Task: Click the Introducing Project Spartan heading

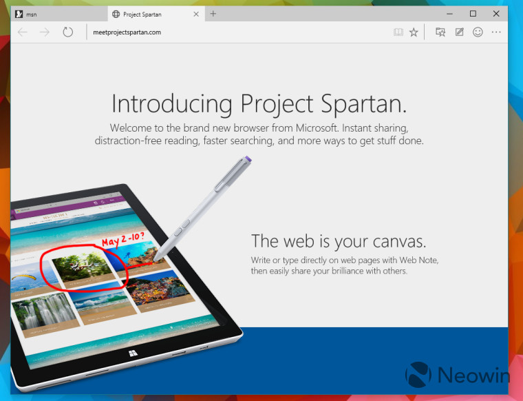Action: (259, 104)
